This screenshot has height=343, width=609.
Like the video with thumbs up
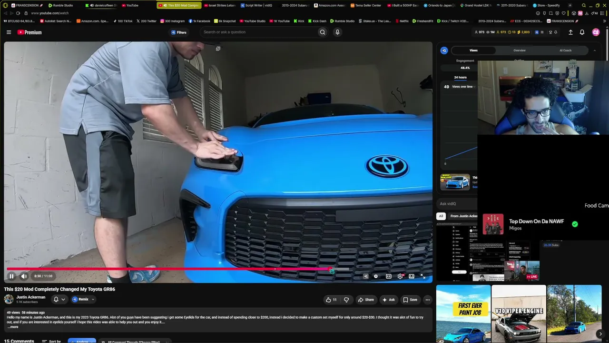pos(331,300)
